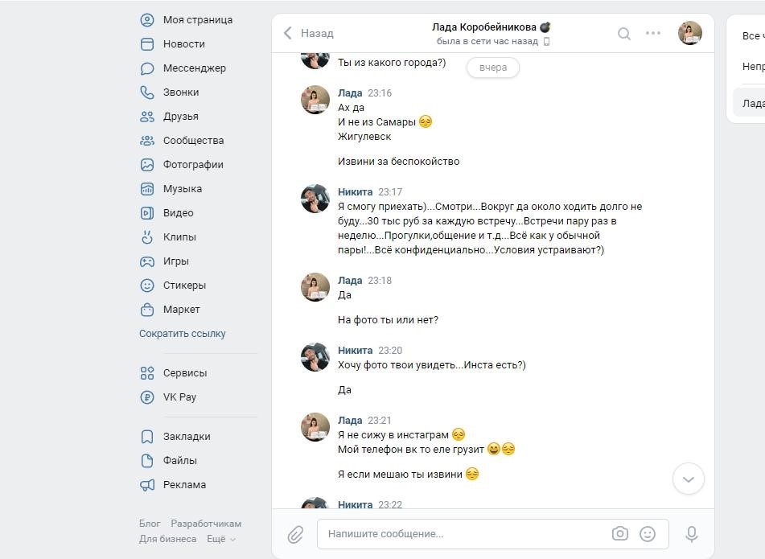This screenshot has width=765, height=559.
Task: Open the emoji smiley picker
Action: tap(648, 533)
